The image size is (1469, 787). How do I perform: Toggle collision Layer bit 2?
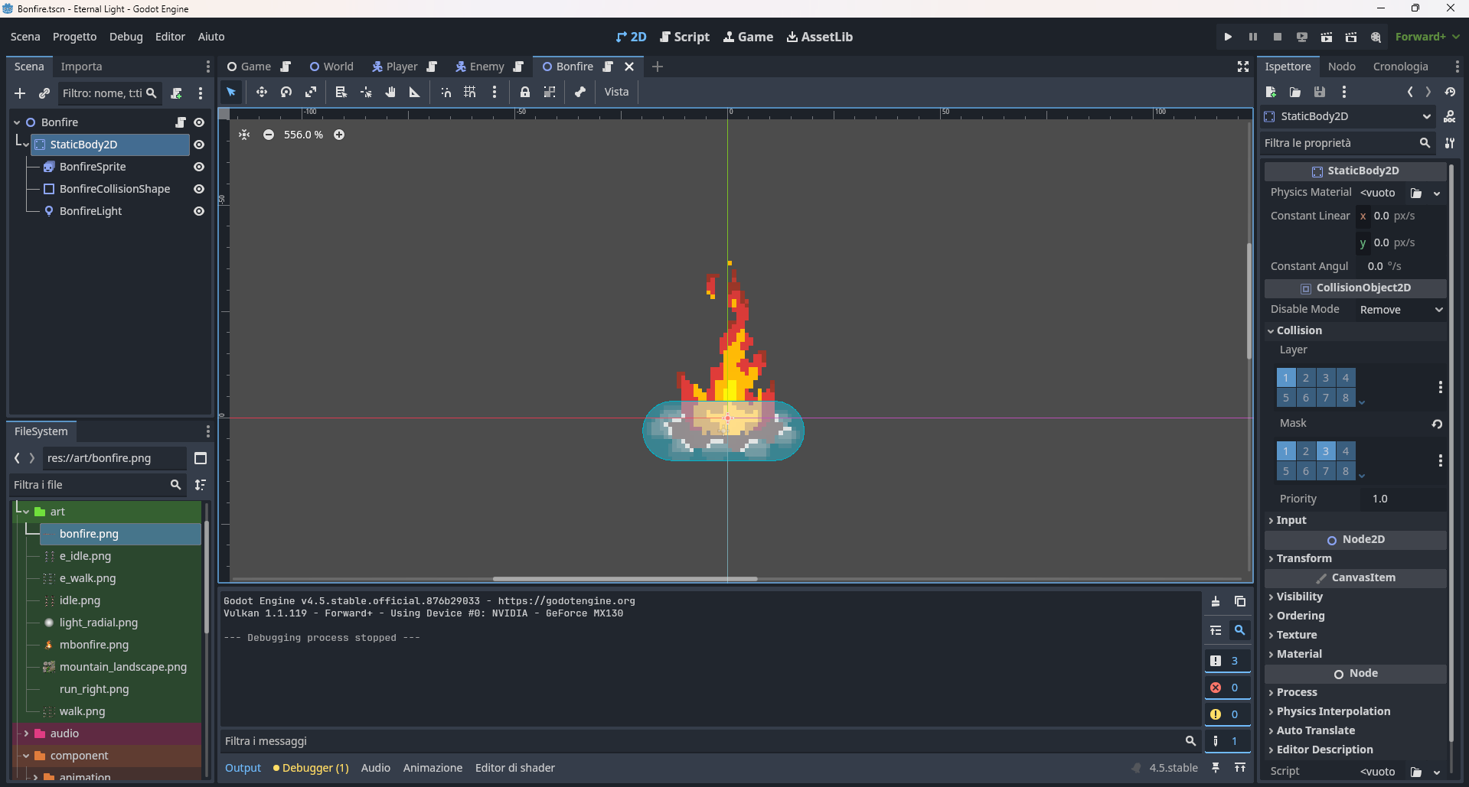point(1306,378)
